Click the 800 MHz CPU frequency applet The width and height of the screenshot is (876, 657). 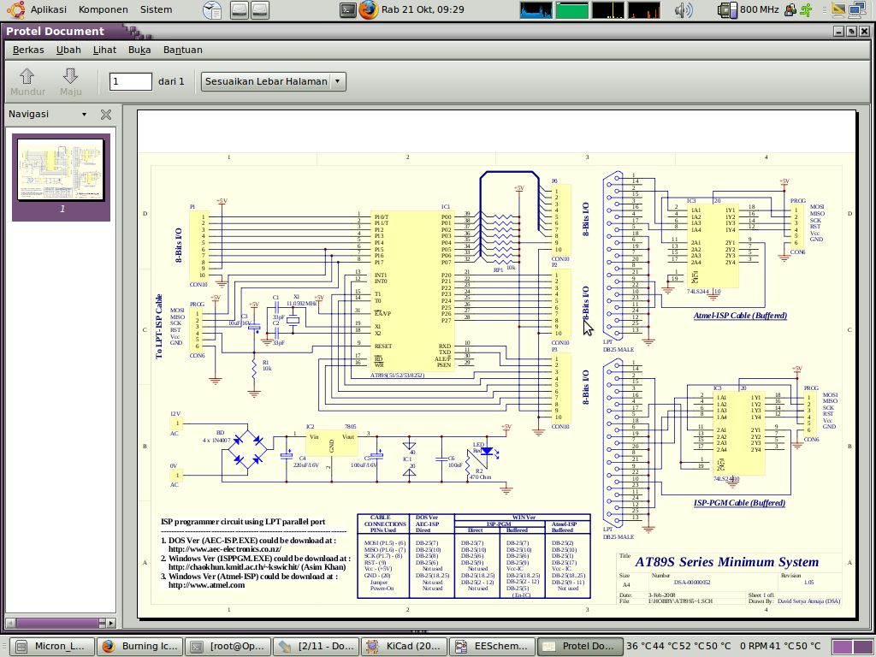pyautogui.click(x=749, y=9)
